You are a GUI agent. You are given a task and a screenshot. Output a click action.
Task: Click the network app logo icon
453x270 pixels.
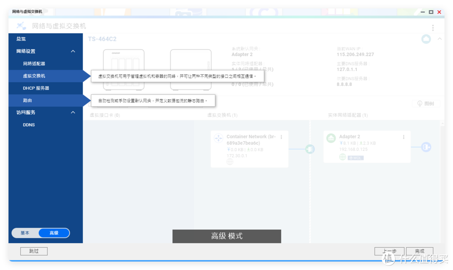21,26
